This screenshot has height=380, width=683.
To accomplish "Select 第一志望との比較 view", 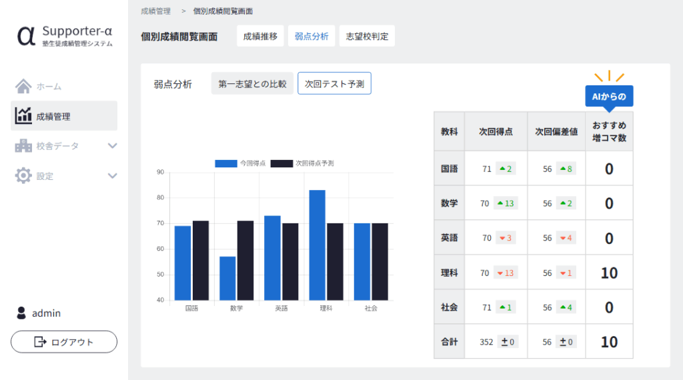I will (252, 83).
